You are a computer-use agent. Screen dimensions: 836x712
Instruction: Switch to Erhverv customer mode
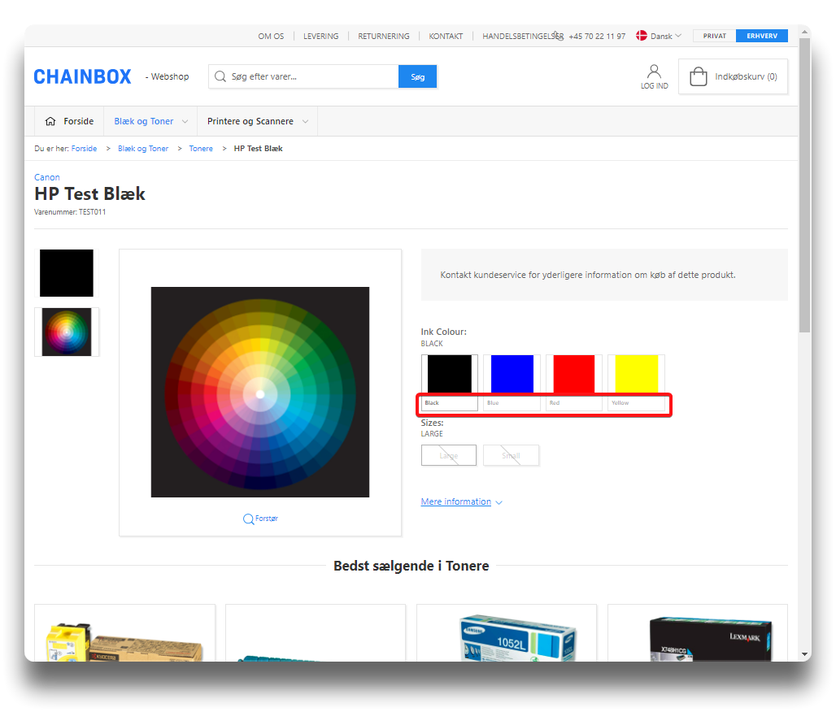point(762,36)
